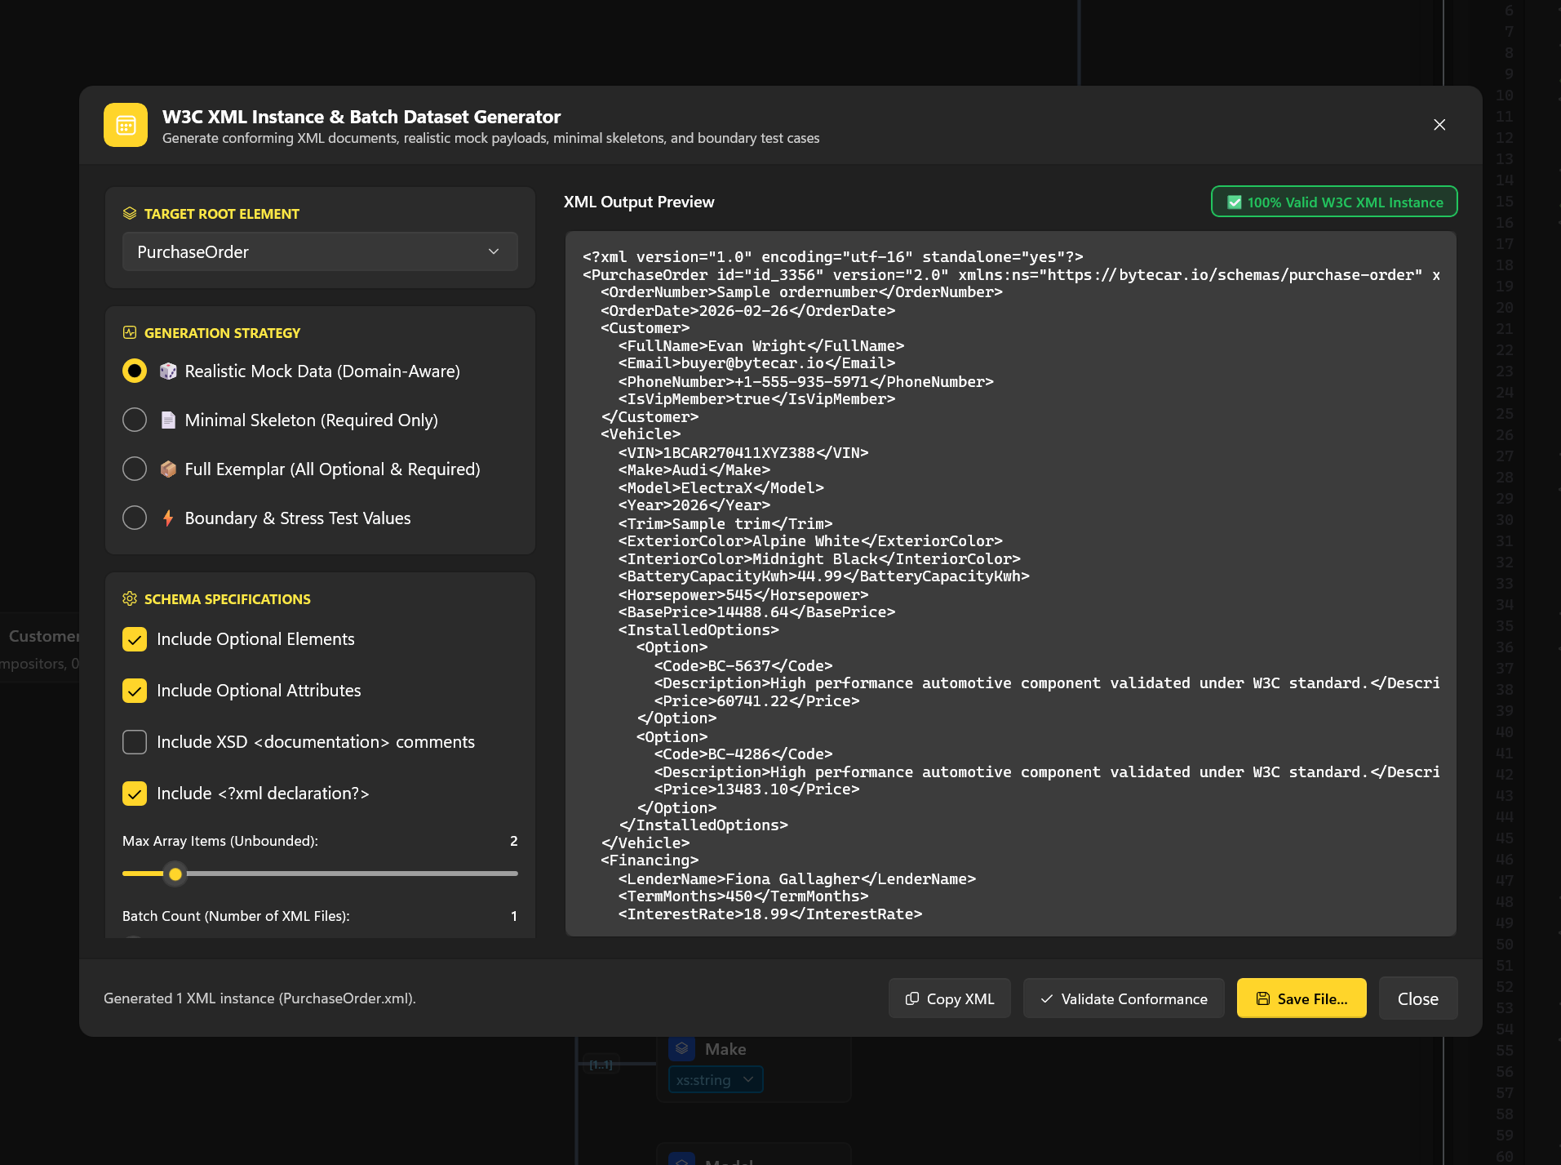
Task: Adjust the Max Array Items slider handle
Action: (x=175, y=874)
